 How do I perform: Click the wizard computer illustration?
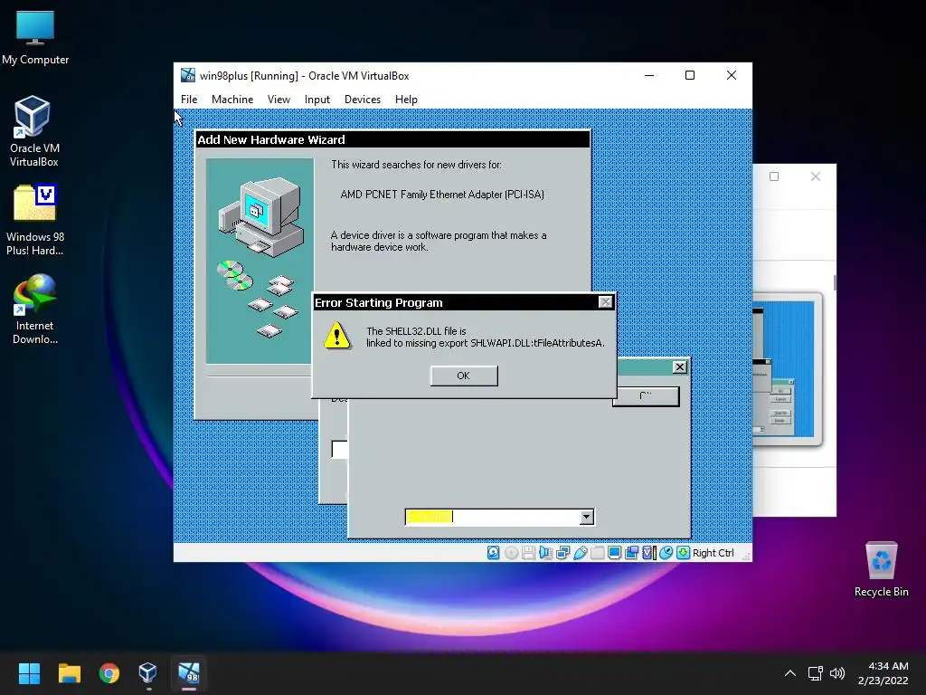[260, 261]
